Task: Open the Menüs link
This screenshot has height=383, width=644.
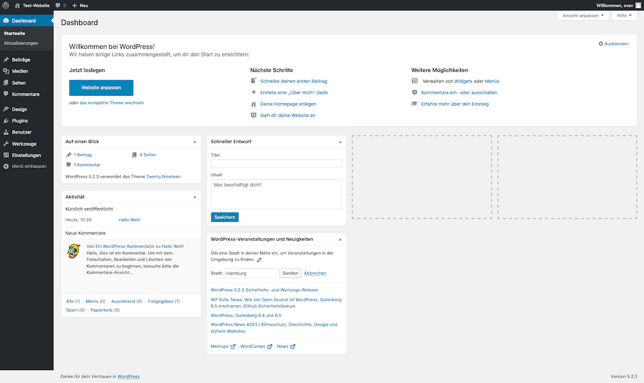Action: coord(492,81)
